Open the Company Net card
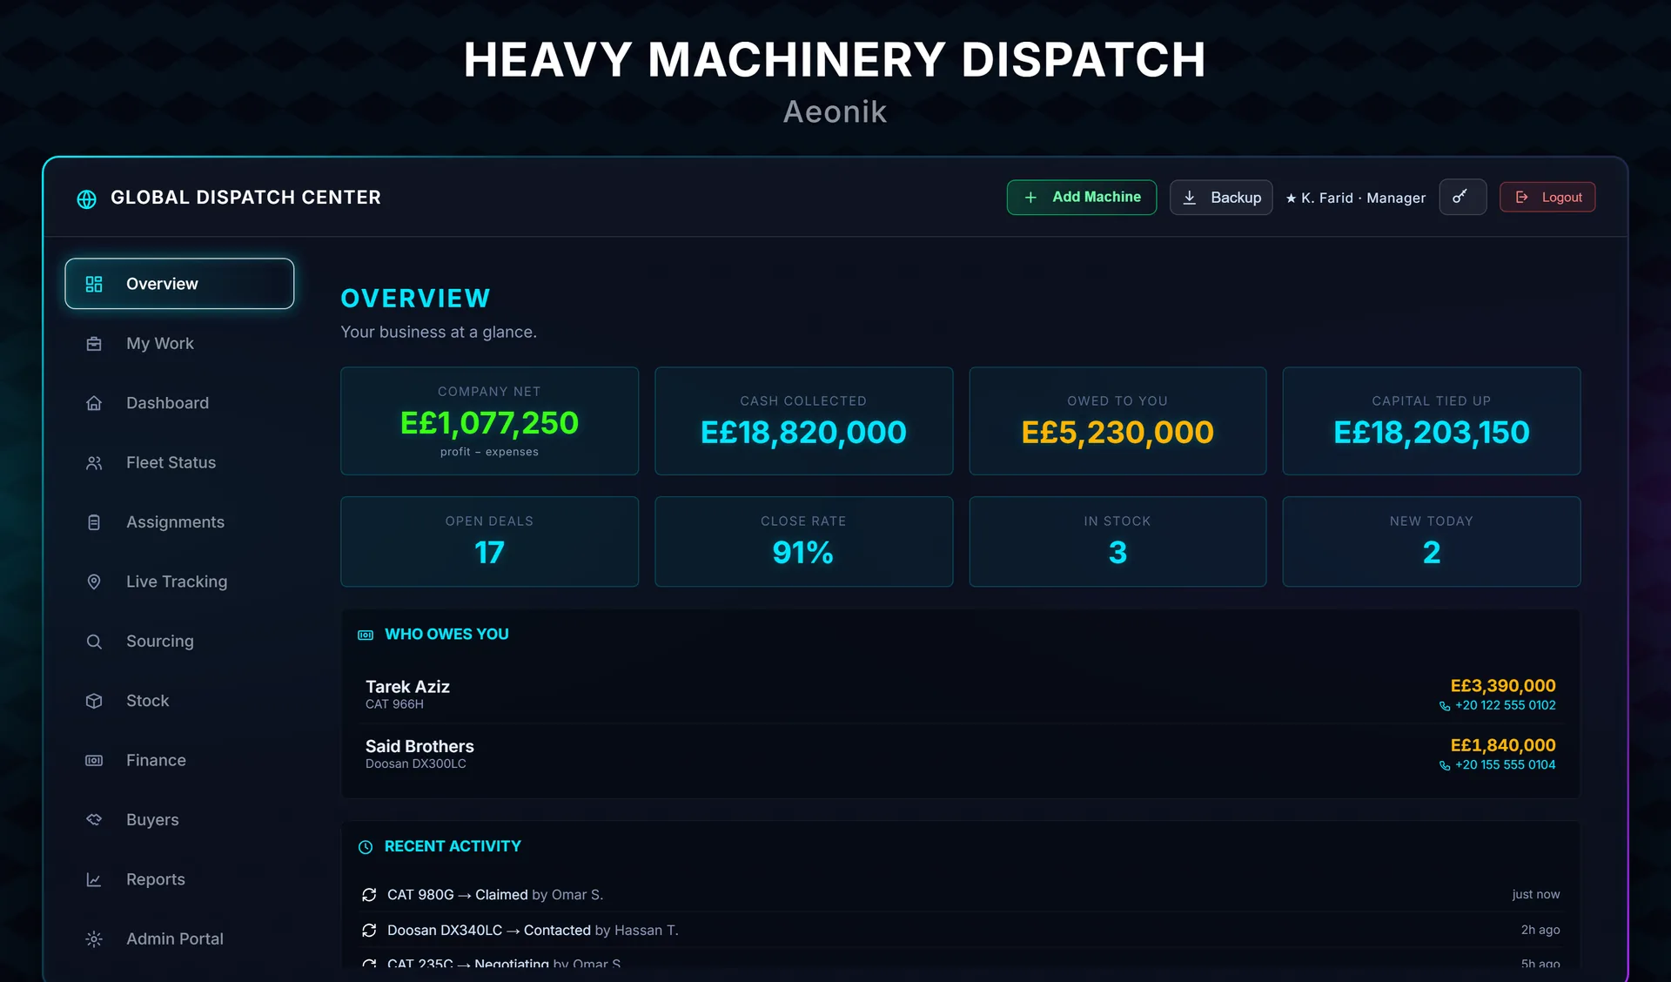 click(489, 421)
